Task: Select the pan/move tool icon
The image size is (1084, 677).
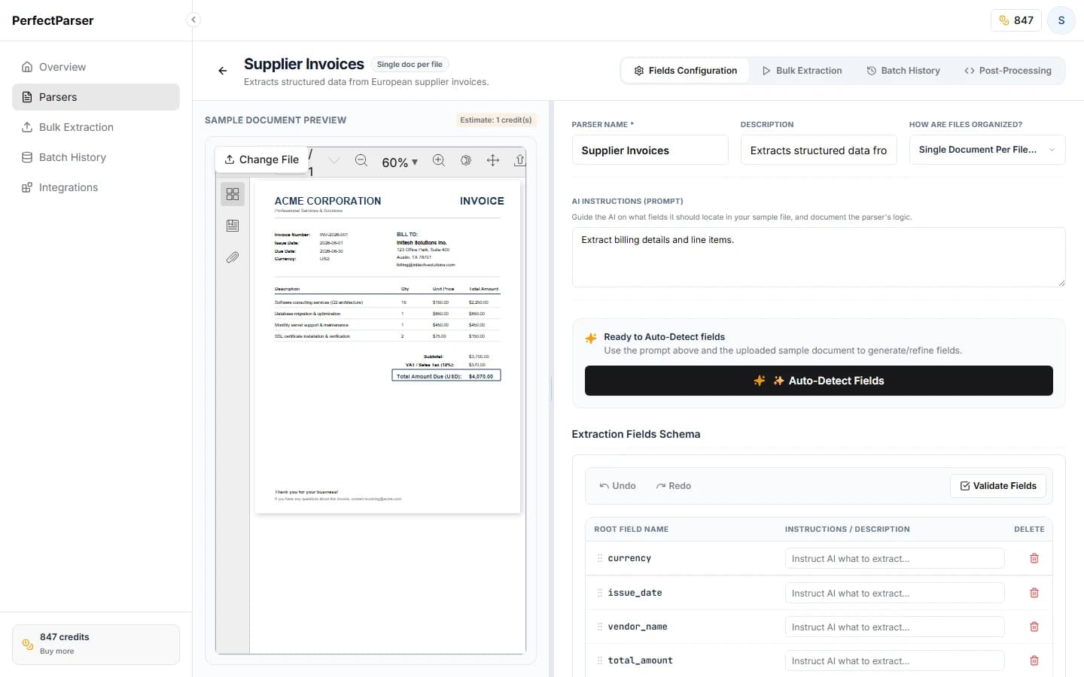Action: click(493, 160)
